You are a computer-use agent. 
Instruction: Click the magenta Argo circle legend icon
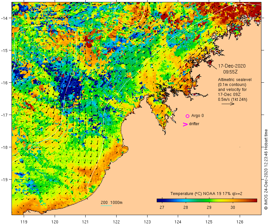tap(188, 116)
